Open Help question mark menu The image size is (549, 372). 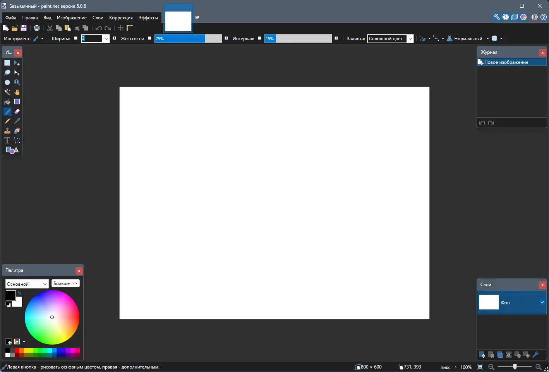(x=544, y=17)
